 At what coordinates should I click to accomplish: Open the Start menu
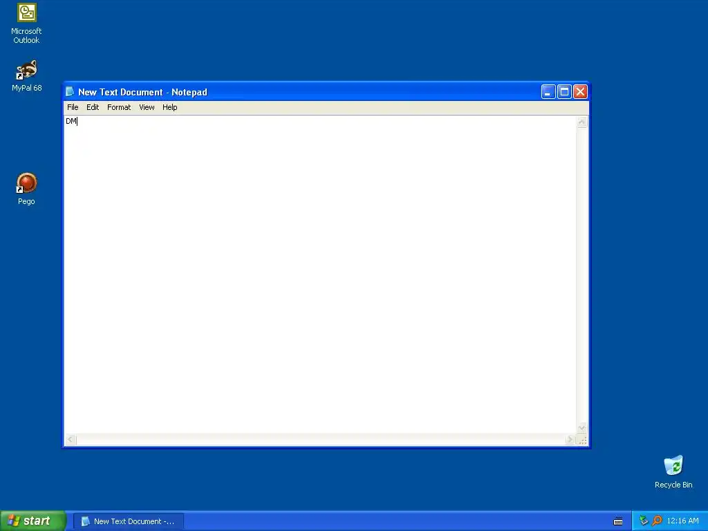click(32, 521)
